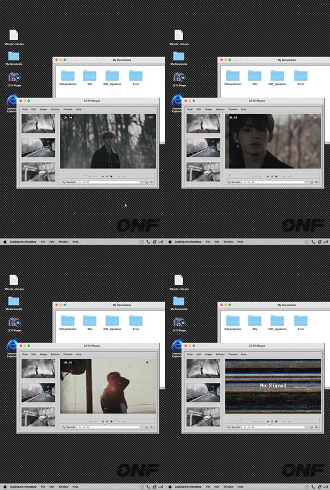Open Options menu in the No Signal player
Image resolution: width=330 pixels, height=490 pixels.
(220, 354)
